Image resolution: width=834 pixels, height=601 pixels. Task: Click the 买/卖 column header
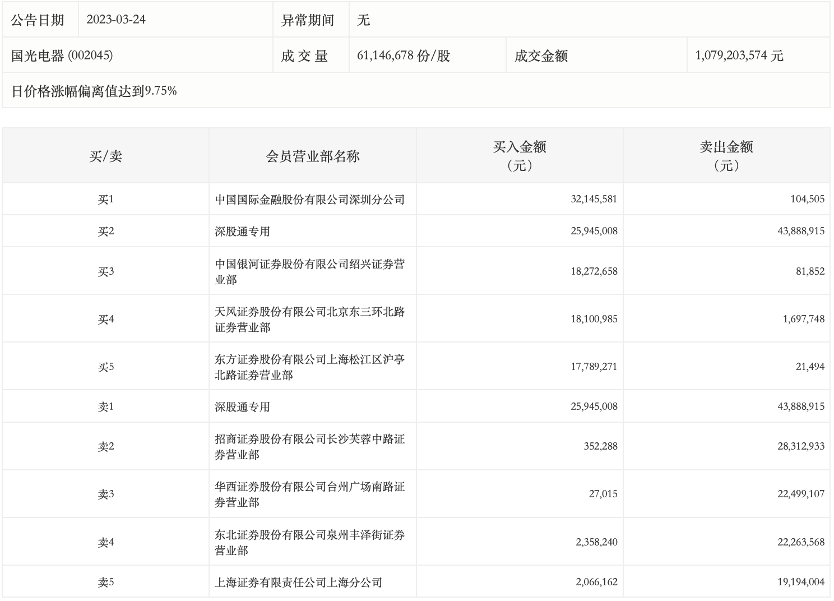[x=105, y=156]
